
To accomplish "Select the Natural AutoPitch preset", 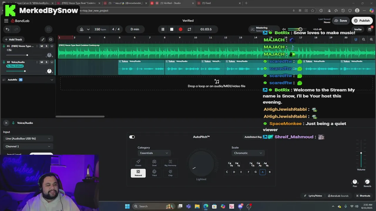I will 138,173.
